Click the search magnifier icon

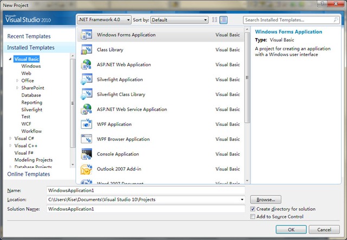point(336,20)
